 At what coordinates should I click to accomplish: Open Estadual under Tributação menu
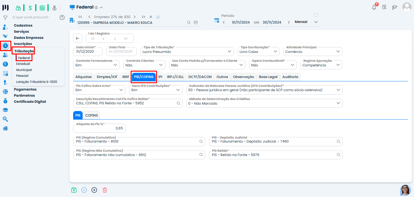click(23, 64)
